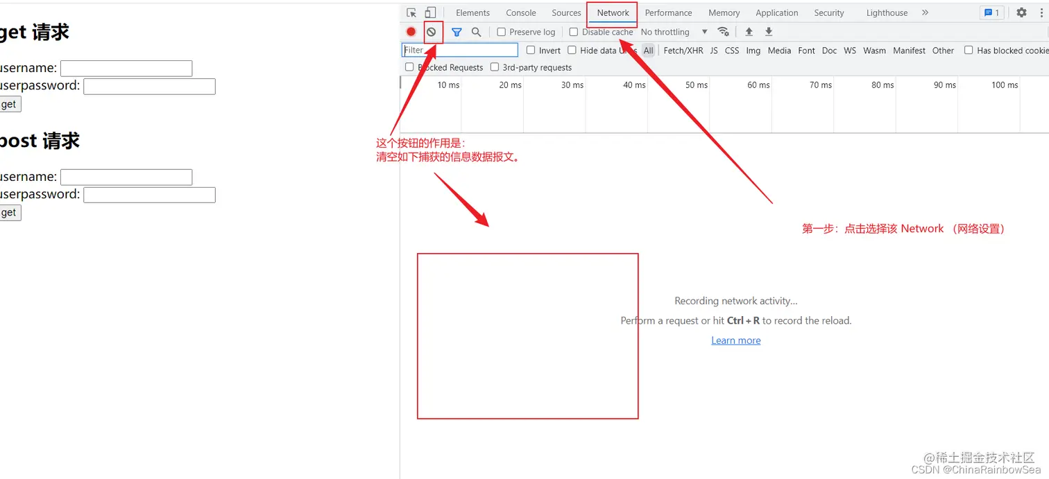Viewport: 1049px width, 479px height.
Task: Switch to the Performance tab
Action: (x=668, y=12)
